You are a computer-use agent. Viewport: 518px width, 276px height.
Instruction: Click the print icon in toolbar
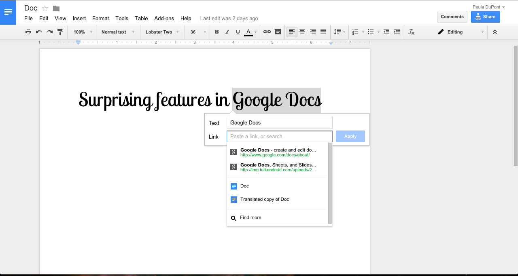[x=28, y=32]
